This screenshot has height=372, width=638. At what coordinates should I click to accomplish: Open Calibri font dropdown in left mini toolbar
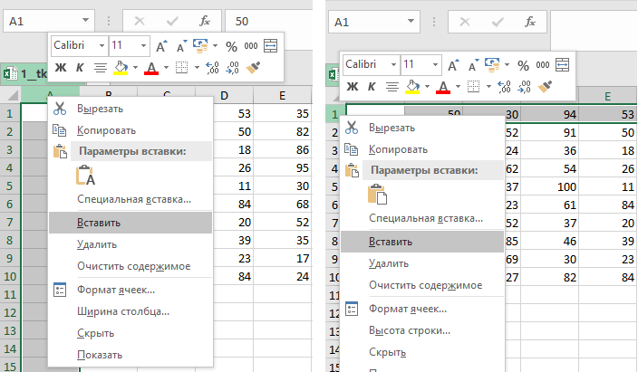79,45
